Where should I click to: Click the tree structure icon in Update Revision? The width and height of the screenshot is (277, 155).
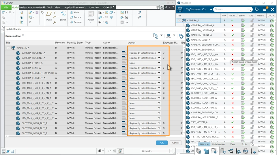156,36
